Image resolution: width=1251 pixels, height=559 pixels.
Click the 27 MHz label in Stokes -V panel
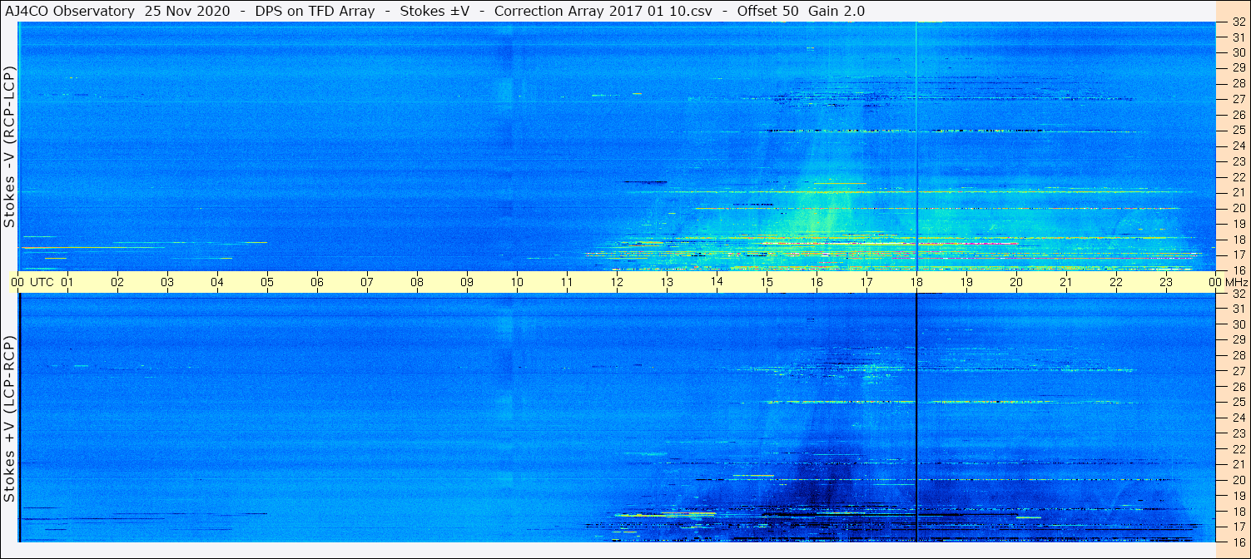pos(1238,99)
